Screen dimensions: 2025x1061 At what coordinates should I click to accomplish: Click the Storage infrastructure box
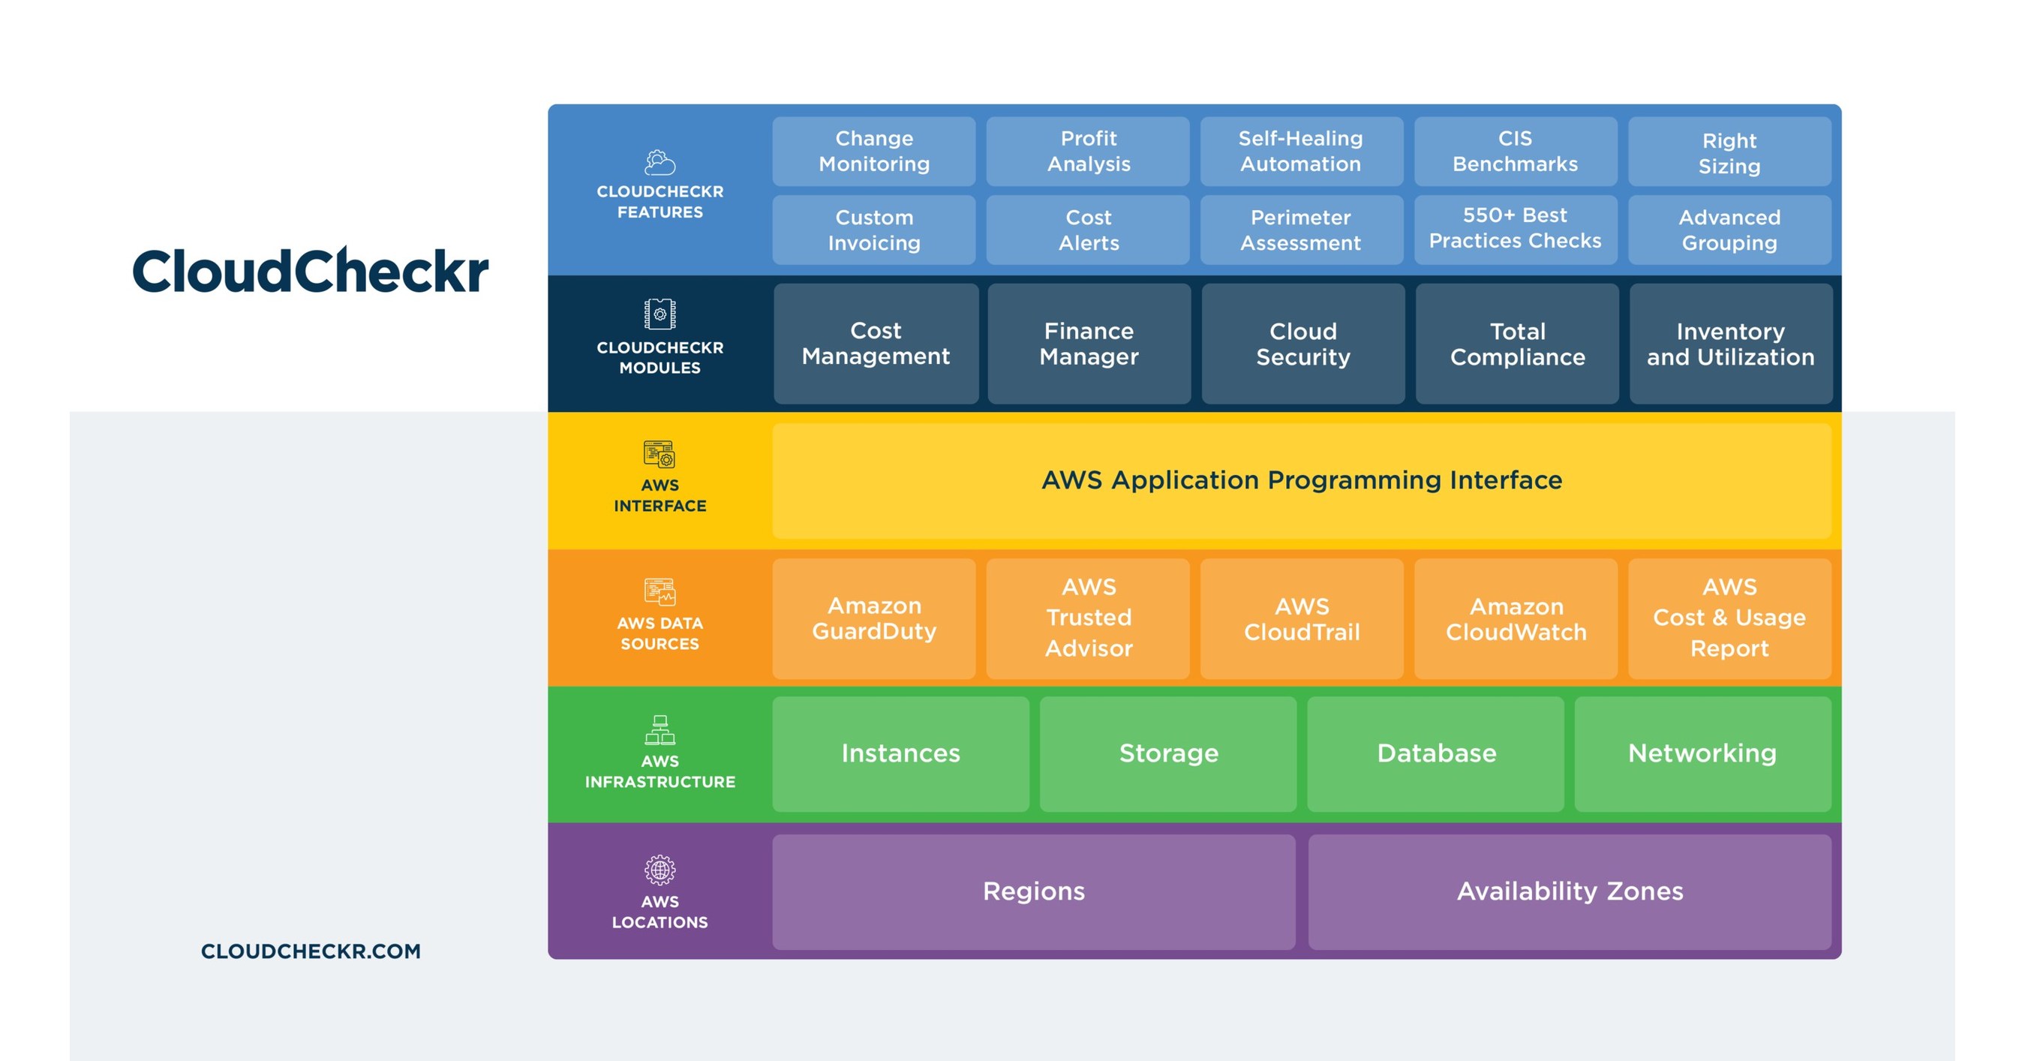point(1168,753)
